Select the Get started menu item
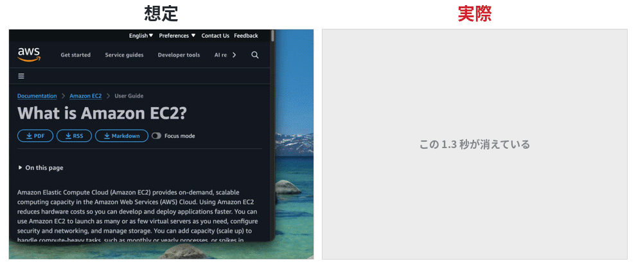This screenshot has width=636, height=268. point(75,55)
